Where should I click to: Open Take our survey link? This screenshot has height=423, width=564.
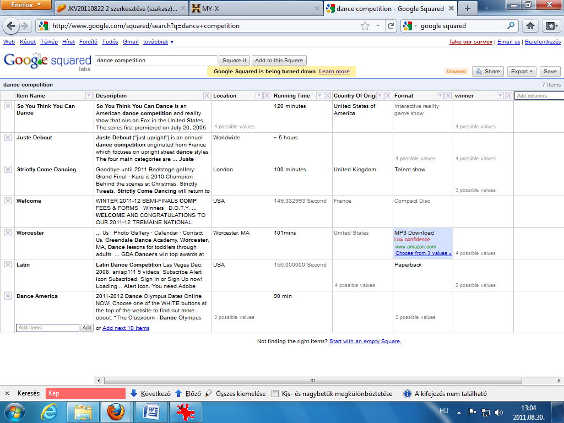coord(470,42)
